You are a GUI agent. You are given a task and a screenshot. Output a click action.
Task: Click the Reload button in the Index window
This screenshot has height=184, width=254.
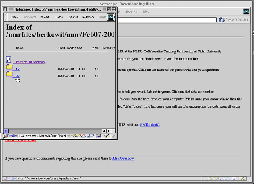click(44, 17)
